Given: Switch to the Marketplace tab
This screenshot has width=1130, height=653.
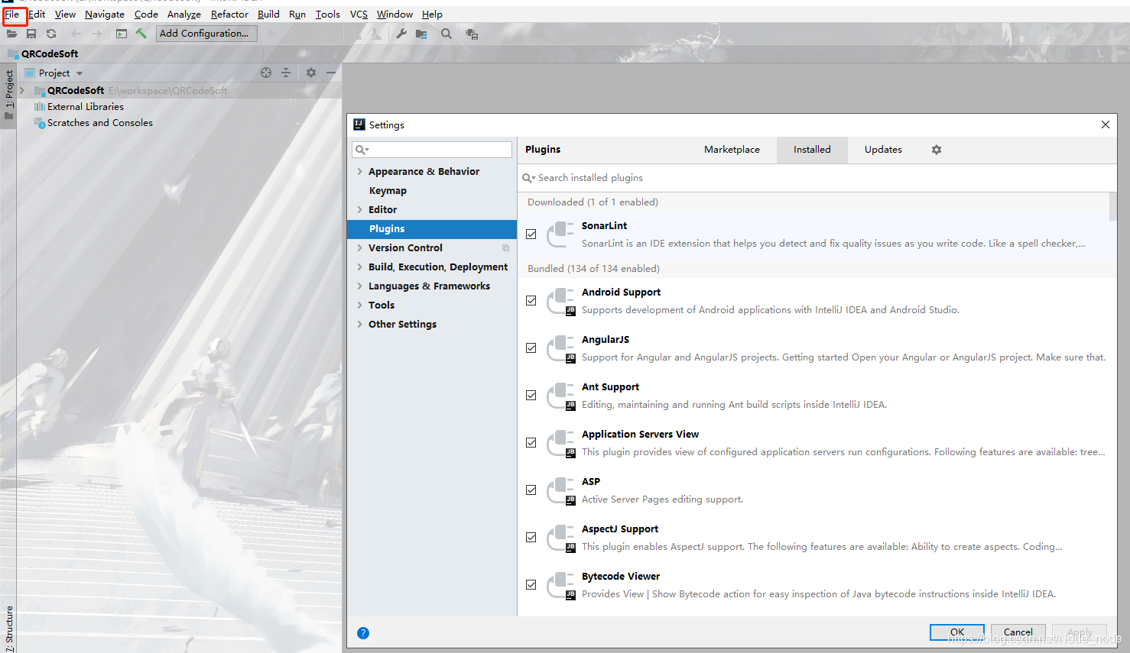Looking at the screenshot, I should point(732,150).
